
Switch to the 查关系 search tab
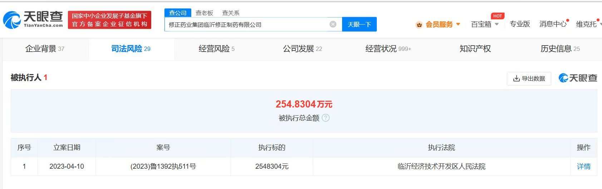click(231, 13)
